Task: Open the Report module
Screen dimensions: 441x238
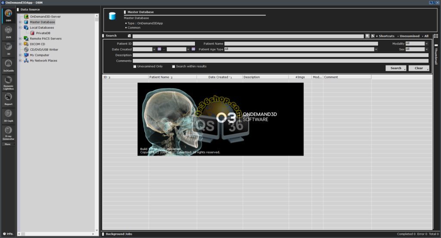Action: pos(9,99)
